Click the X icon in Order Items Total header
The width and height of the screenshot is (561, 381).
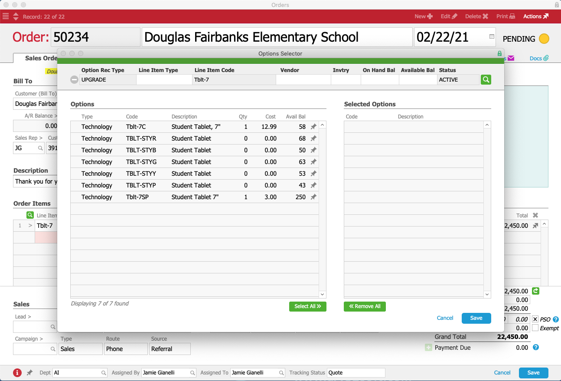pyautogui.click(x=535, y=215)
